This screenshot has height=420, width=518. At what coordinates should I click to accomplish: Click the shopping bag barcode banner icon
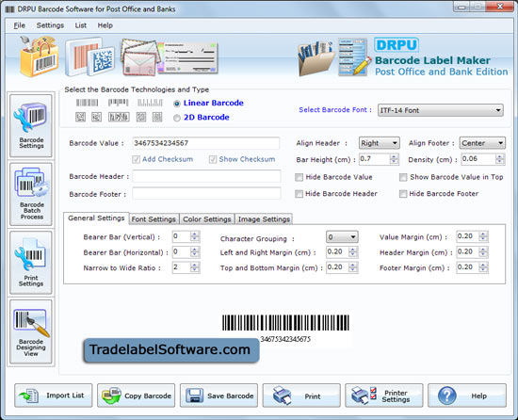[x=39, y=57]
